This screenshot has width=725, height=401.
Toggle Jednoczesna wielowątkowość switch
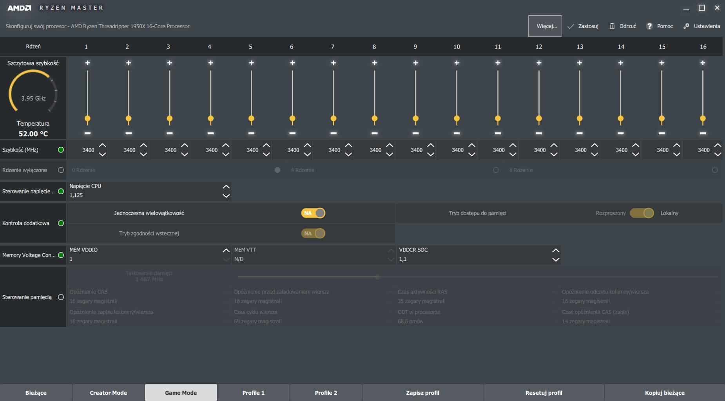[313, 213]
